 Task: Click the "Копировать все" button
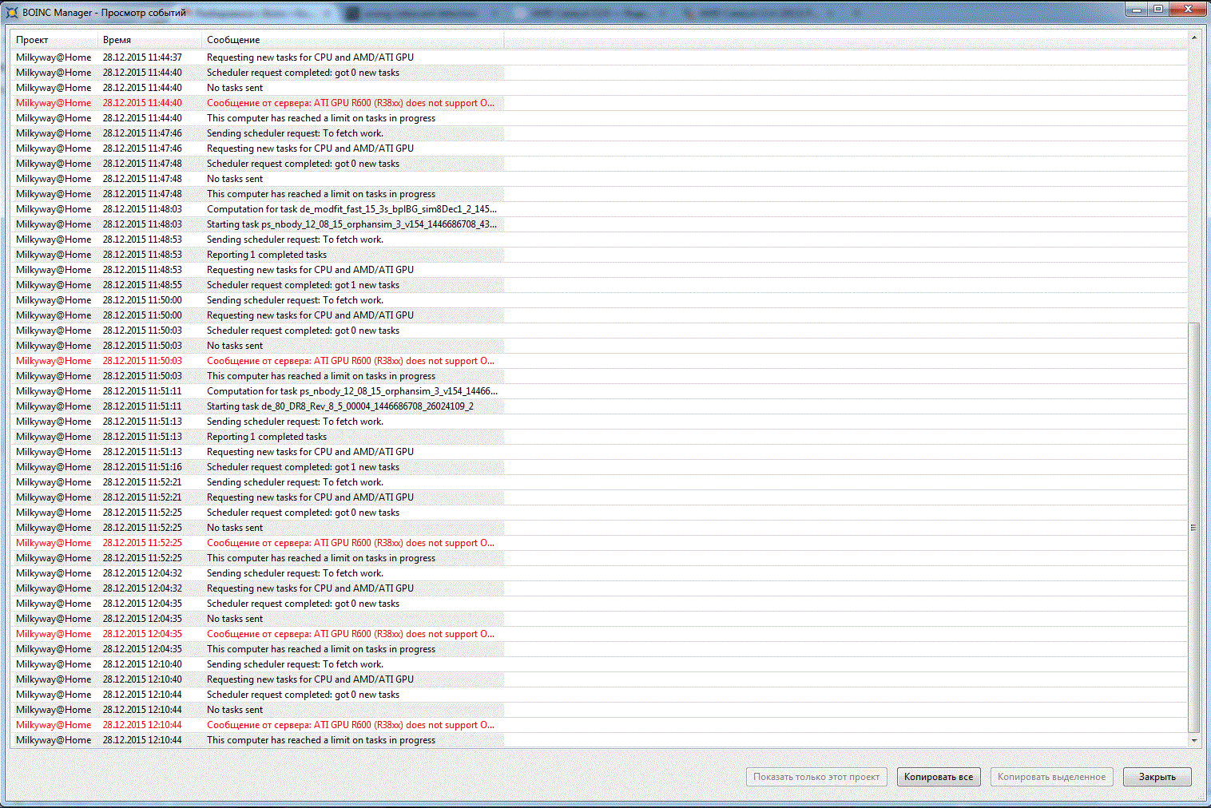click(x=939, y=777)
